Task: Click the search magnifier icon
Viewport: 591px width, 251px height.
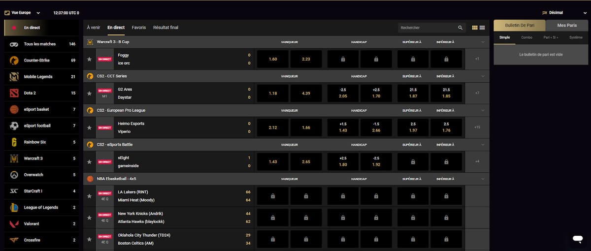Action: pyautogui.click(x=460, y=28)
